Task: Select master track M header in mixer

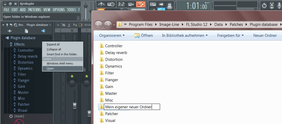Action: point(72,31)
